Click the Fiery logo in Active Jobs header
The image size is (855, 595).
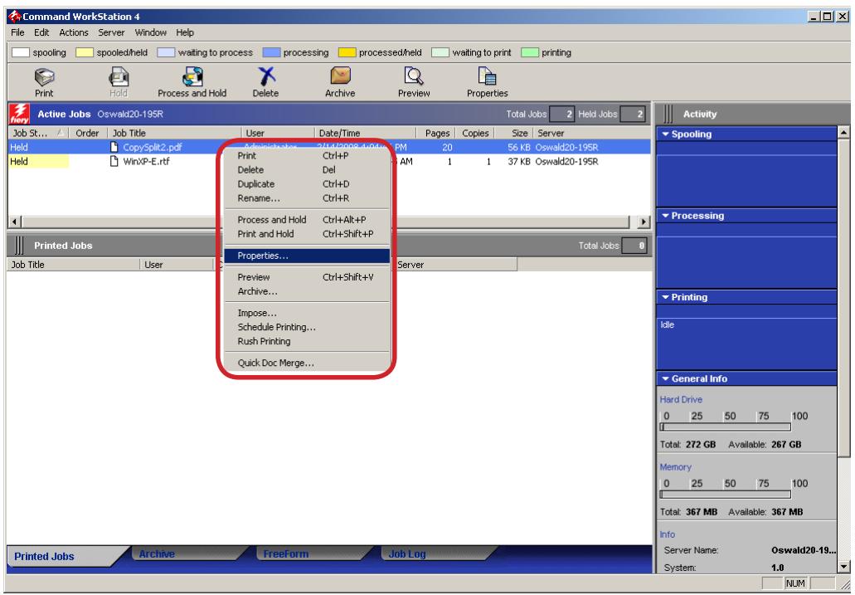(x=19, y=114)
